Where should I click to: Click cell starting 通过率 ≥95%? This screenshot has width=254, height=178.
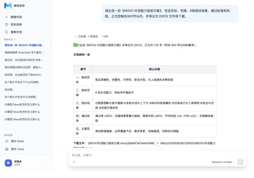154,118
